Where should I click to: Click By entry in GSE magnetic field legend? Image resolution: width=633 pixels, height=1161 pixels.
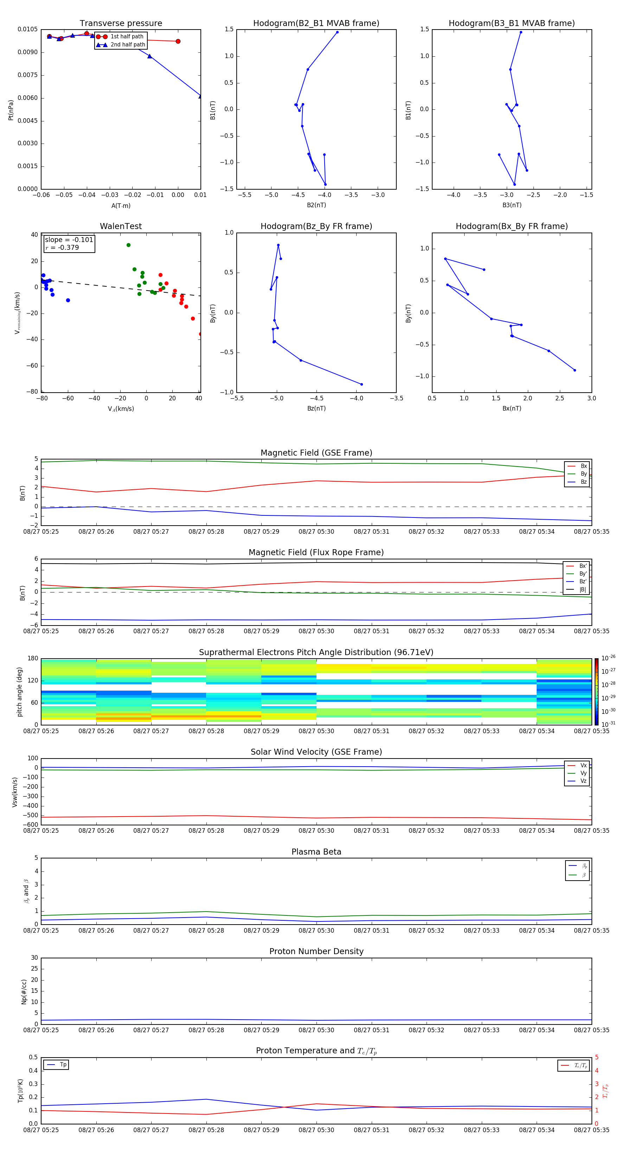pyautogui.click(x=577, y=474)
